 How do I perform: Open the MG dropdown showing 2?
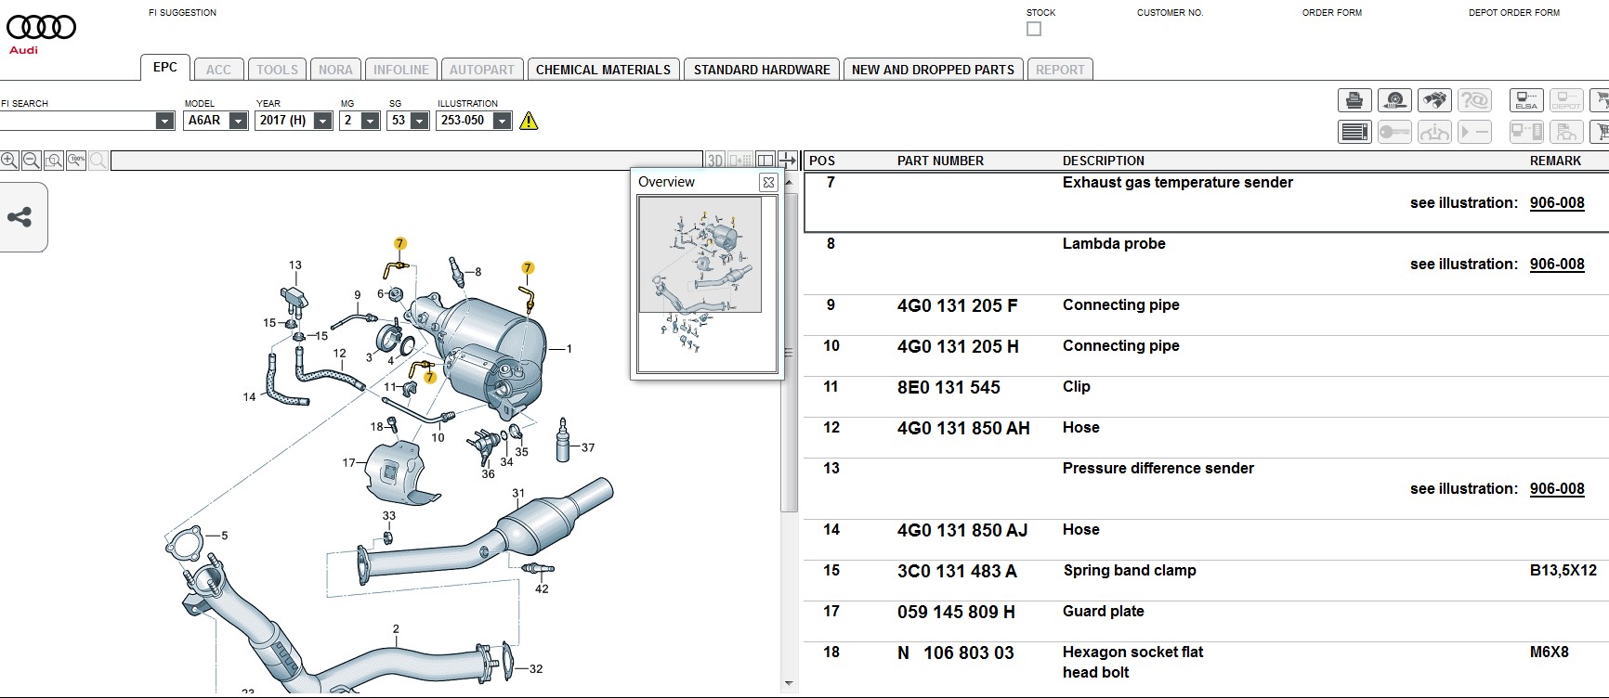pyautogui.click(x=370, y=121)
